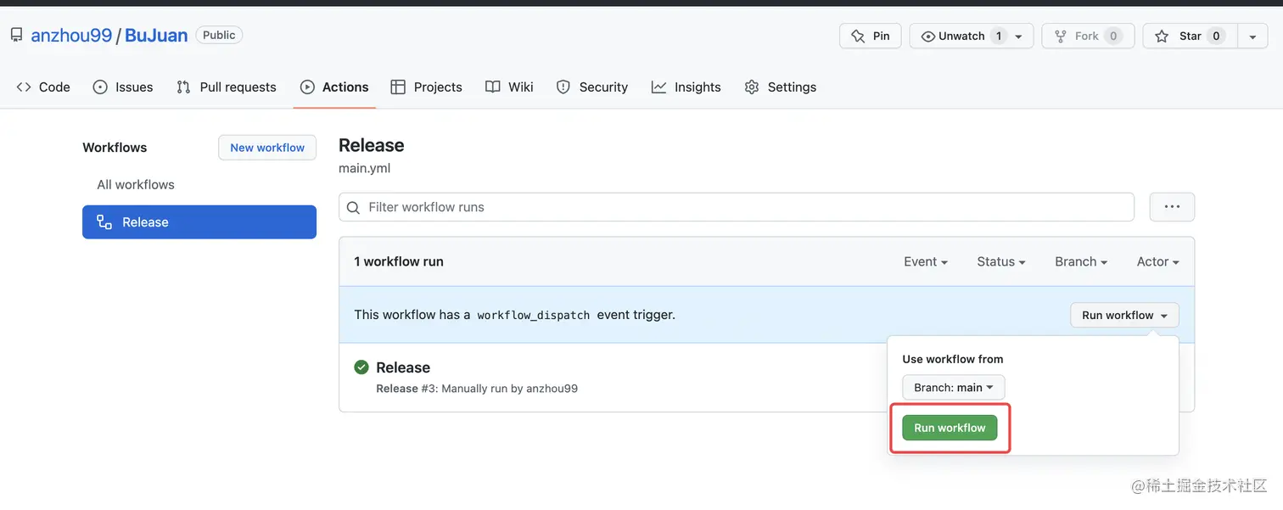Screen dimensions: 1283x510
Task: Click the Public visibility badge
Action: (219, 35)
